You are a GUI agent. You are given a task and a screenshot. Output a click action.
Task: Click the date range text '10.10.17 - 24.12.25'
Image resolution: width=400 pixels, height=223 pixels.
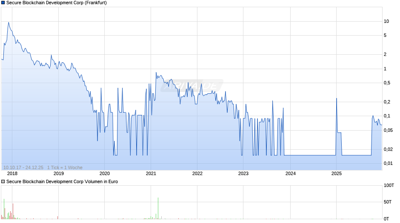point(23,167)
